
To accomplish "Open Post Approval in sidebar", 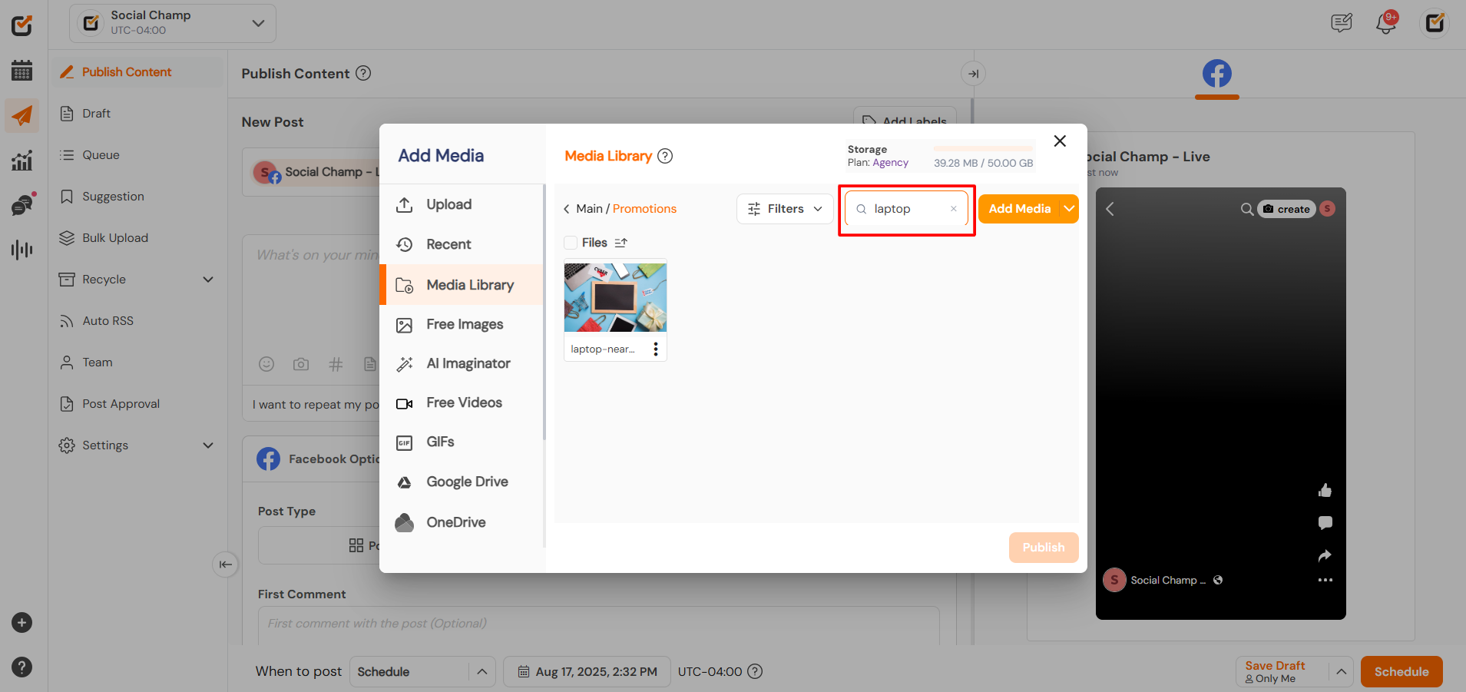I will [138, 404].
